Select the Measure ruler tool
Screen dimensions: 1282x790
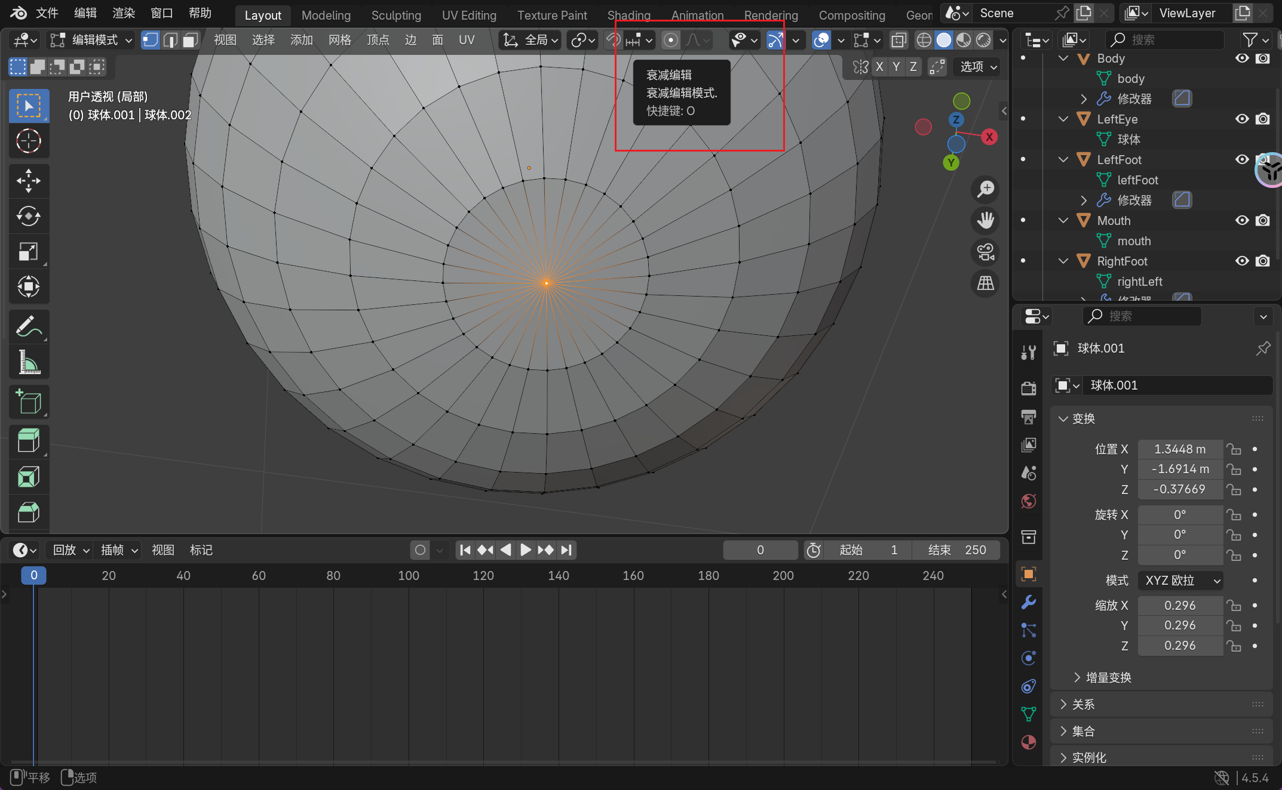[x=28, y=362]
